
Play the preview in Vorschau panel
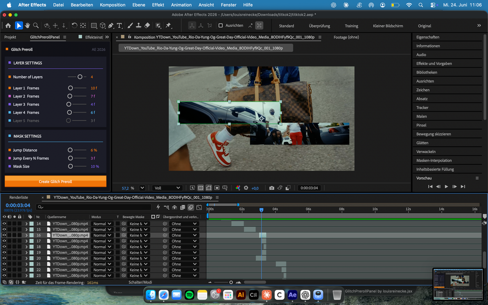(446, 186)
